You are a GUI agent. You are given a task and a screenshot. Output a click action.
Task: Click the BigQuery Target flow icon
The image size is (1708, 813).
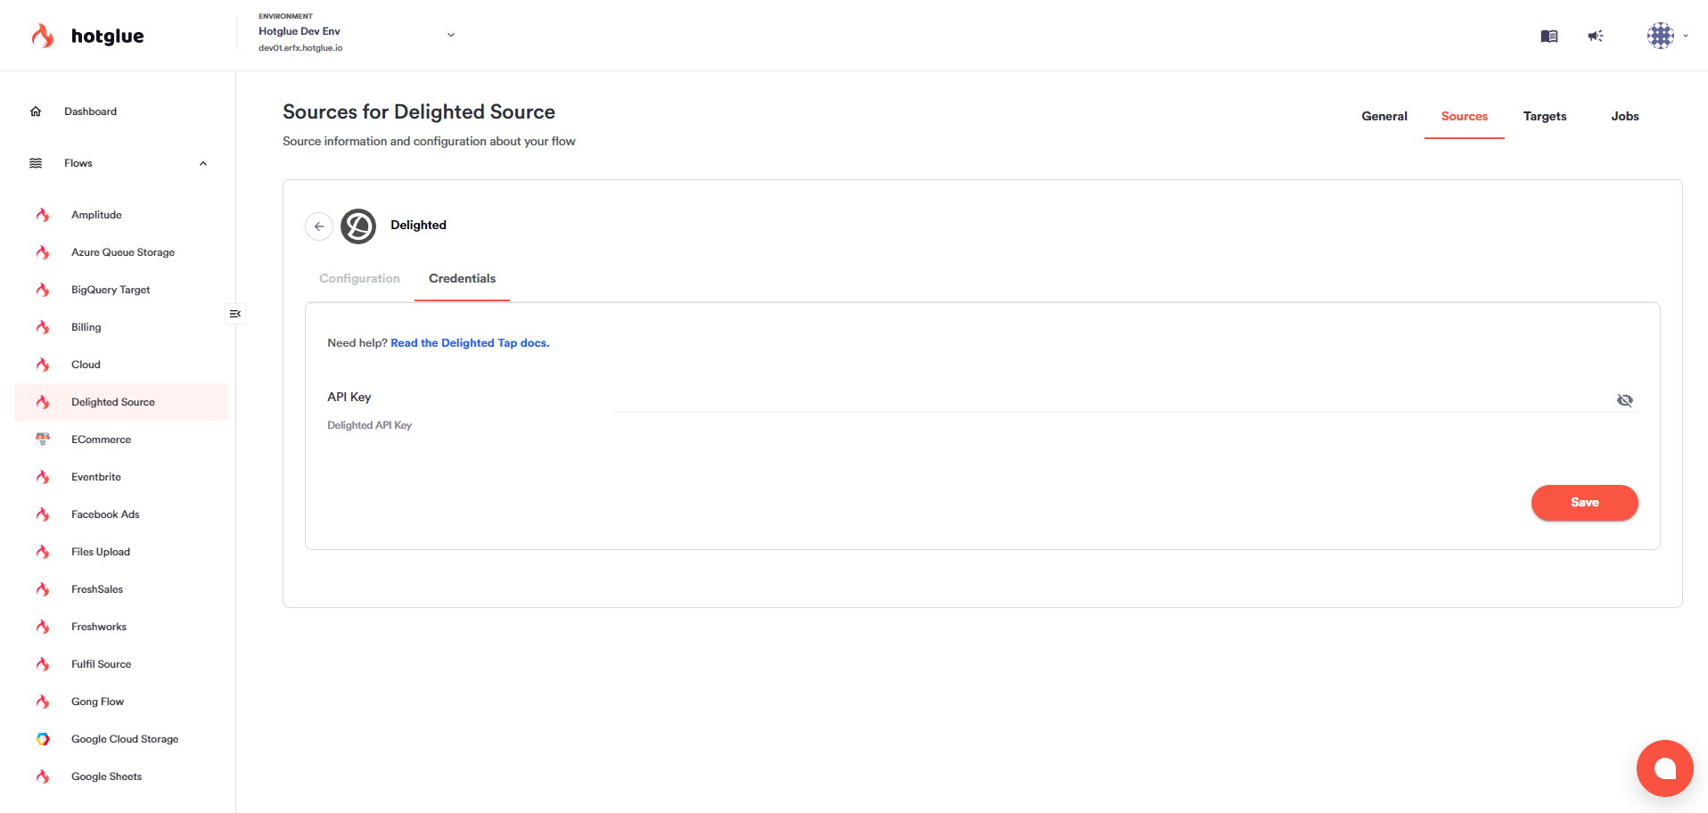point(43,290)
